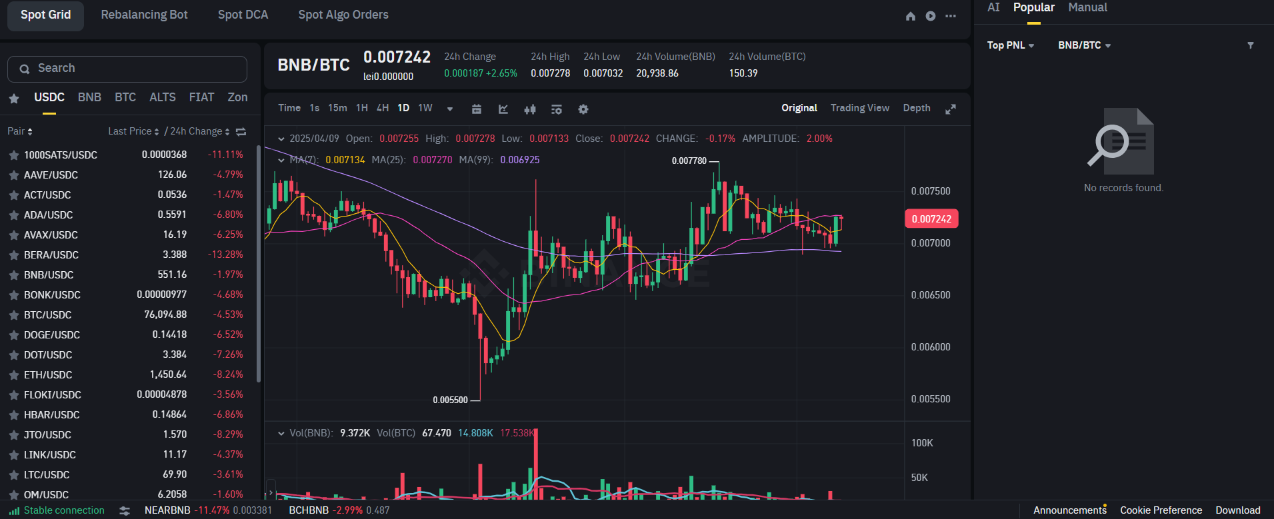Open chart settings gear icon
Viewport: 1274px width, 519px height.
click(583, 109)
